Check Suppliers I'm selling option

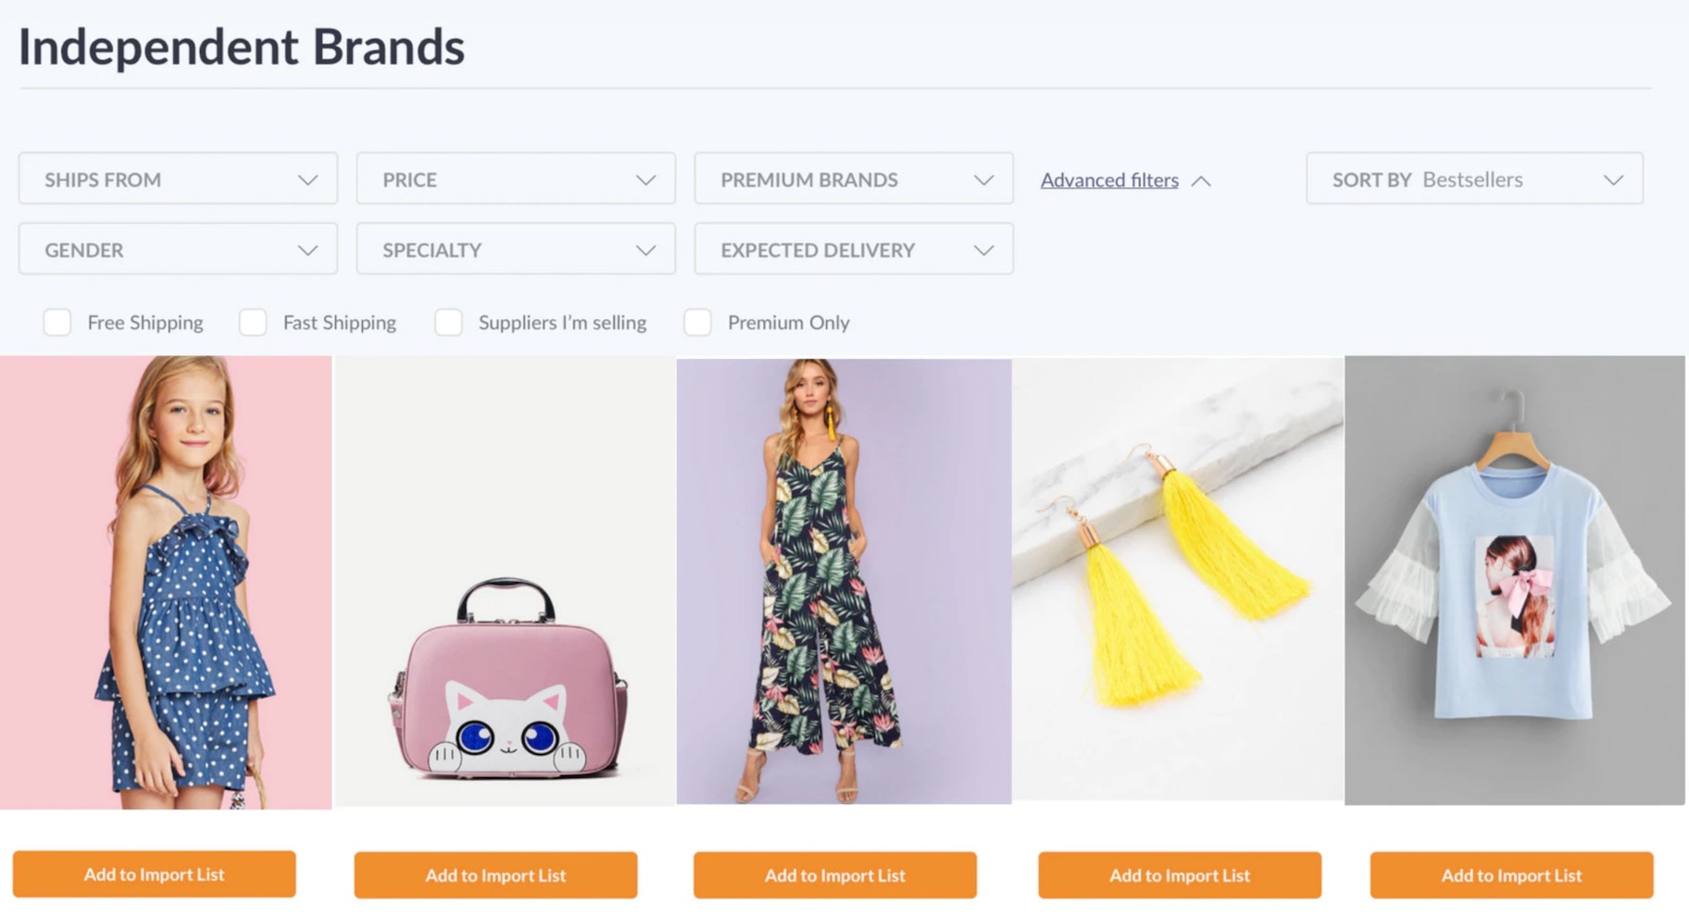[448, 322]
